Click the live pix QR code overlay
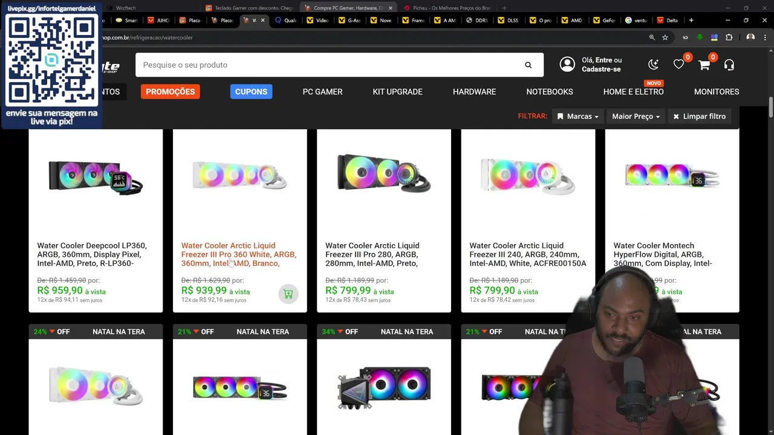Viewport: 774px width, 435px height. 52,60
